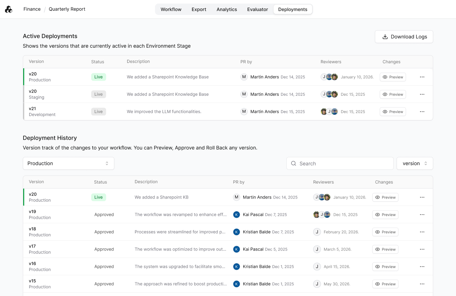Click reviewer J avatar in v17 row

(317, 249)
